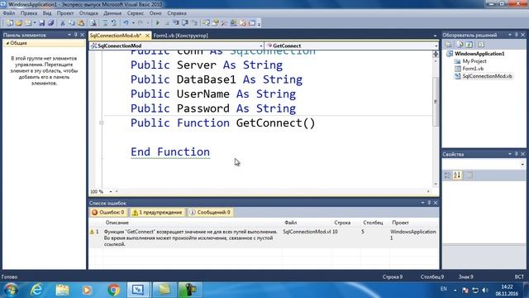Screen dimensions: 529x298
Task: Click the End Function line in code
Action: 170,152
